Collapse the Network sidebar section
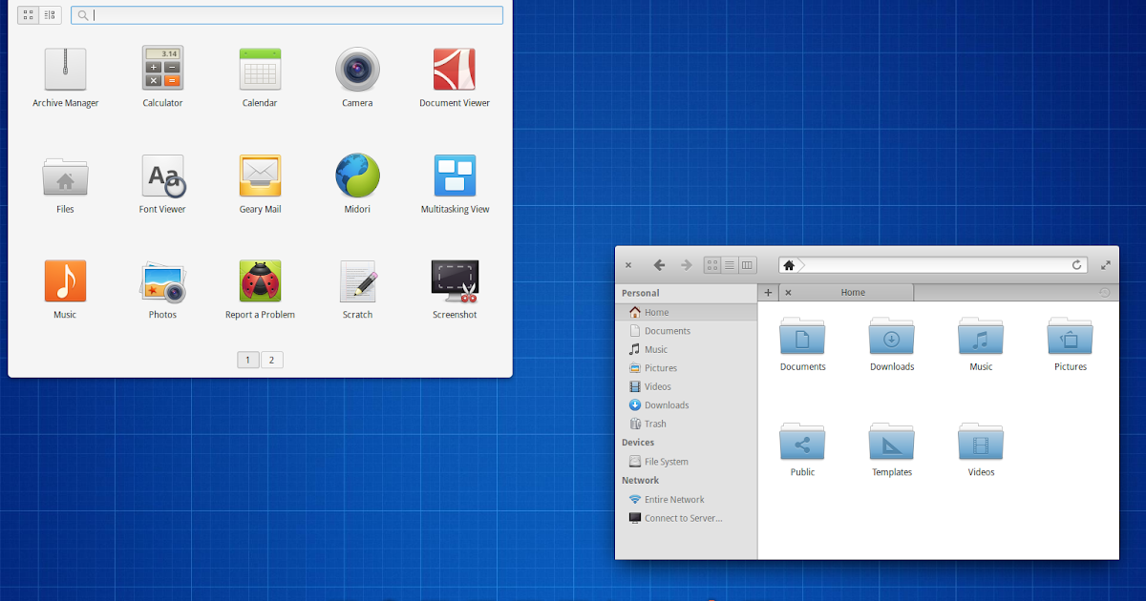1146x601 pixels. 640,480
